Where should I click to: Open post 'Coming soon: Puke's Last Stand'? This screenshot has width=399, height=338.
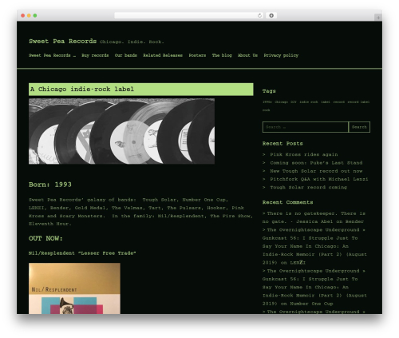(x=316, y=163)
